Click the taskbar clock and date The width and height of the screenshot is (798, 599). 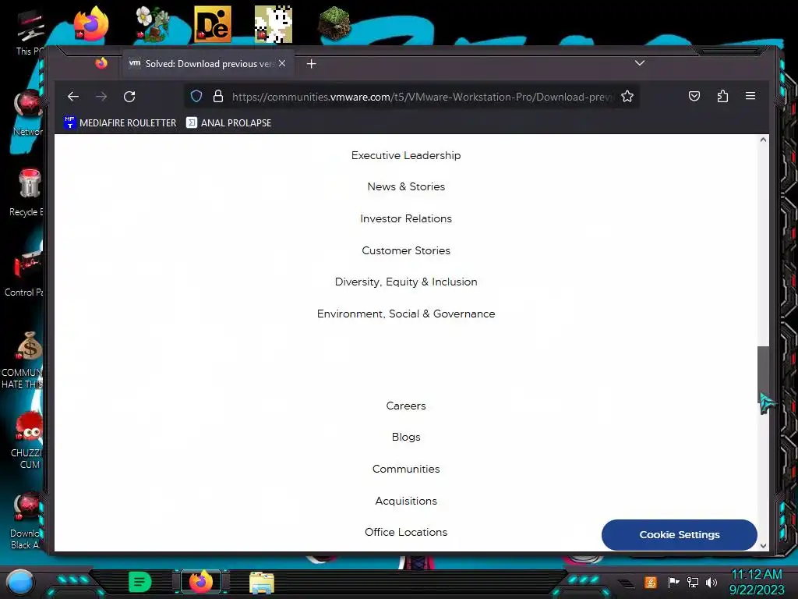click(x=757, y=582)
